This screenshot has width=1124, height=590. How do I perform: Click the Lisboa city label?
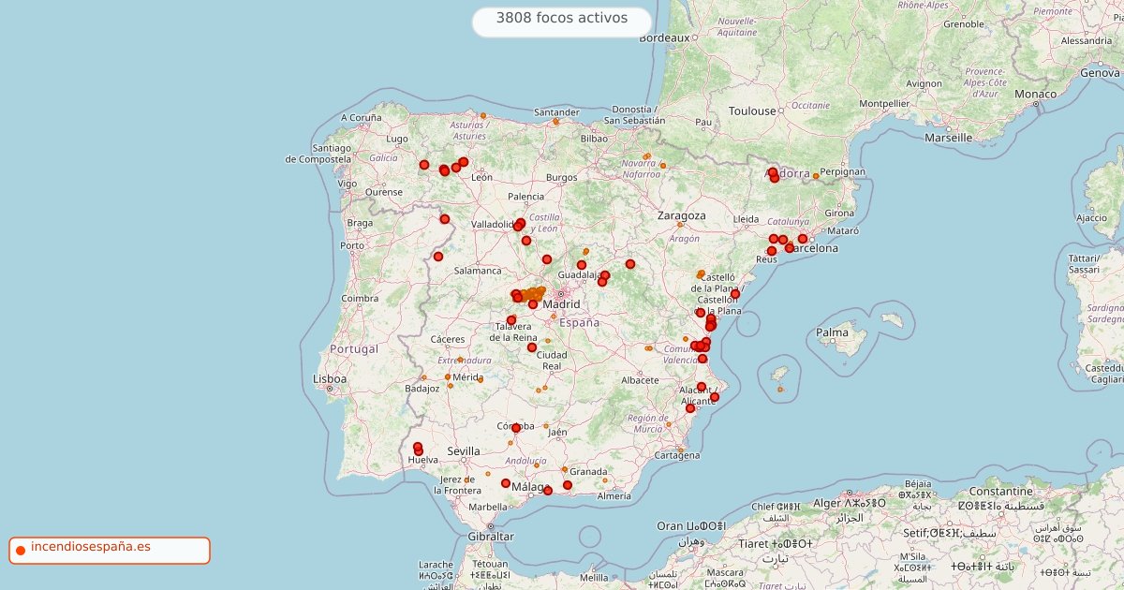click(x=330, y=379)
